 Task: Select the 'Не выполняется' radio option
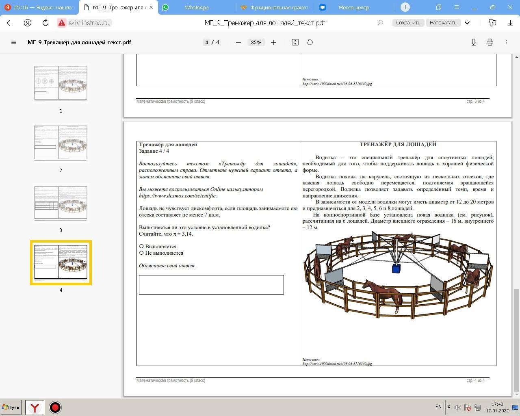tap(141, 253)
